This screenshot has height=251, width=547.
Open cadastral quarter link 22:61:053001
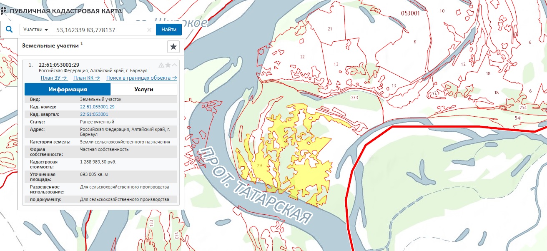pos(94,114)
